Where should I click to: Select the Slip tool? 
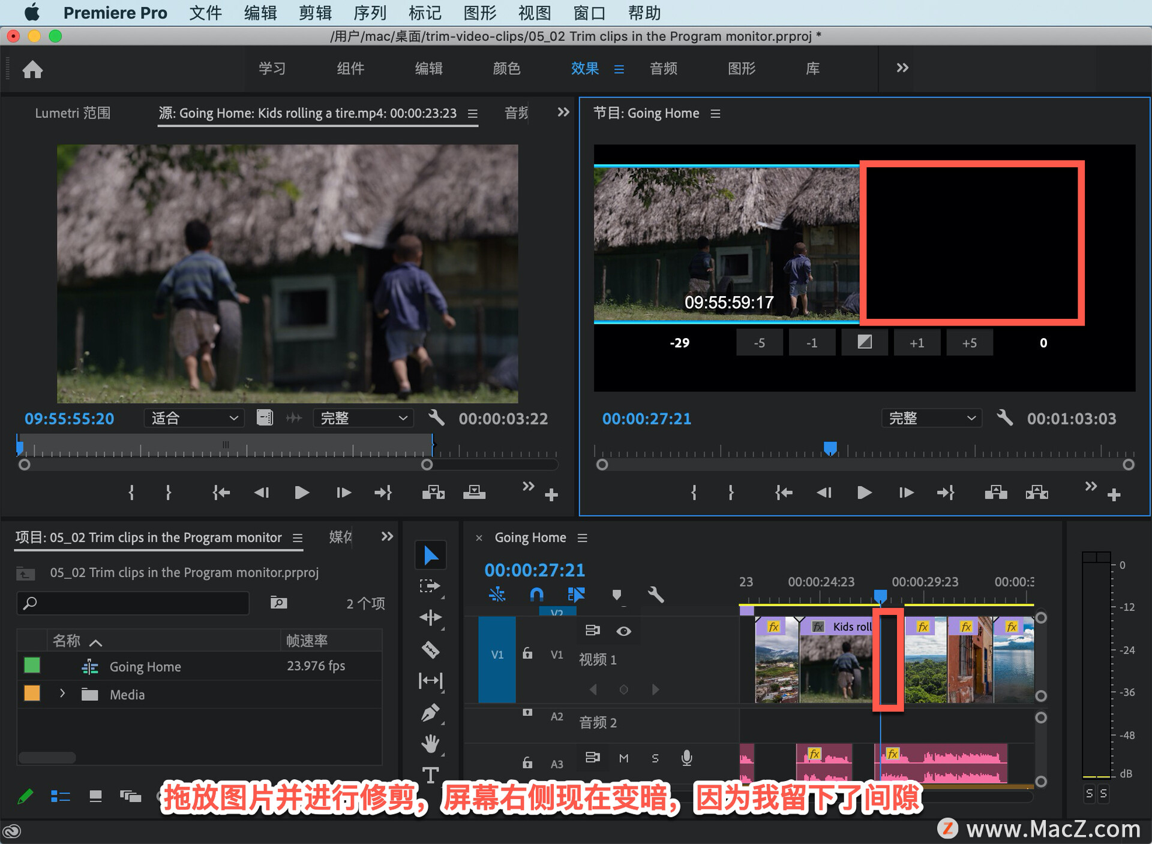[x=430, y=680]
